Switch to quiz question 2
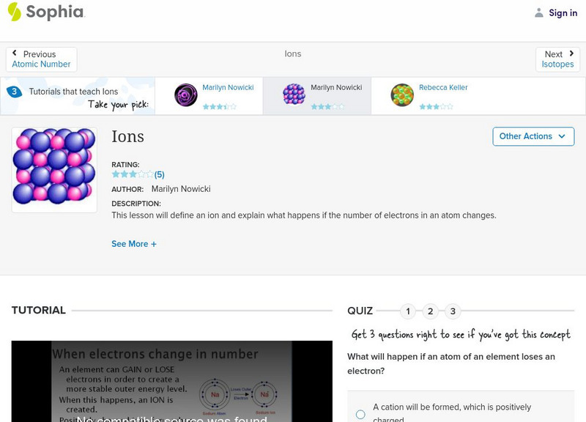This screenshot has width=586, height=422. (431, 311)
